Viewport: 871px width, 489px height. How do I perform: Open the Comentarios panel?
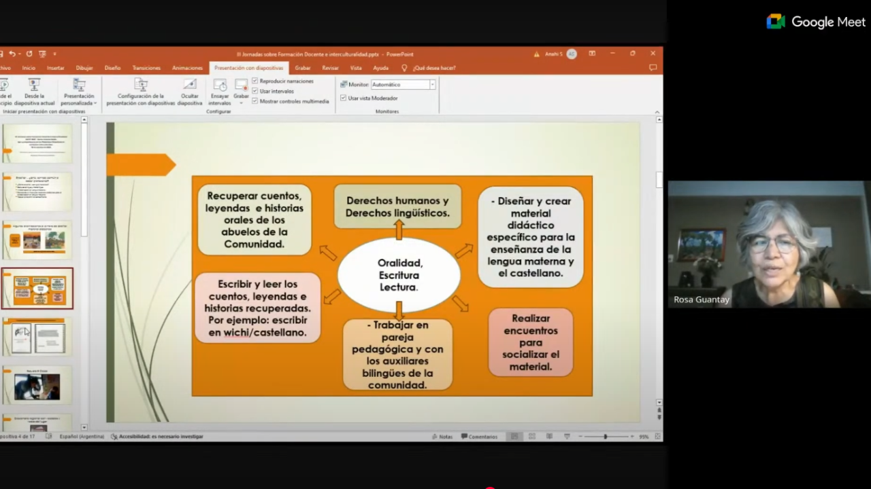pos(480,437)
